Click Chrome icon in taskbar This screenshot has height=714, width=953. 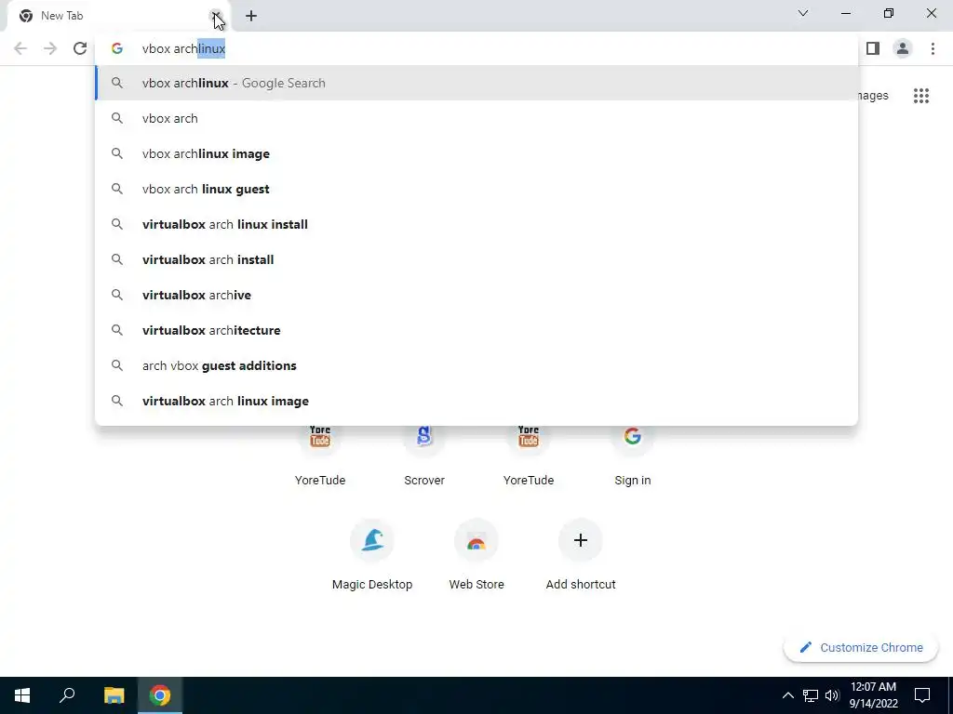[x=160, y=695]
